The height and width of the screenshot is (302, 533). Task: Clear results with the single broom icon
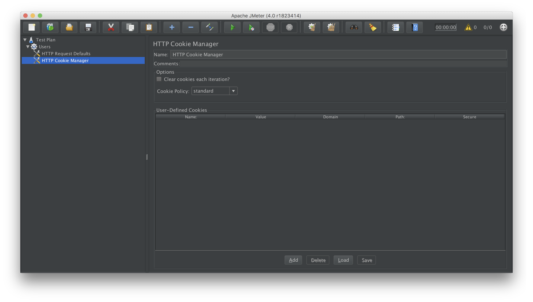312,27
